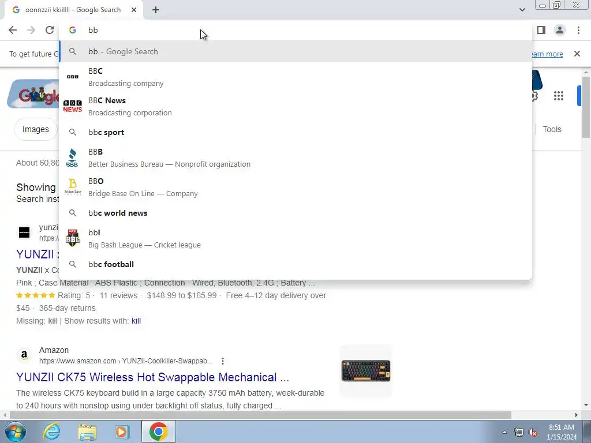Pick the BBO Bridge Base On Line suggestion
The height and width of the screenshot is (443, 591).
[295, 187]
